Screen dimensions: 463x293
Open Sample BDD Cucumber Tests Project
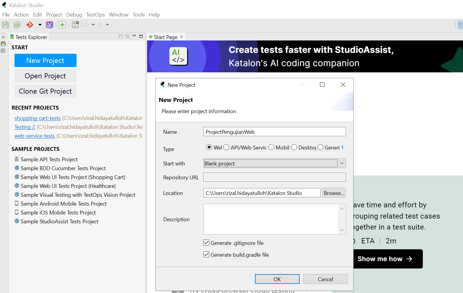tap(63, 168)
